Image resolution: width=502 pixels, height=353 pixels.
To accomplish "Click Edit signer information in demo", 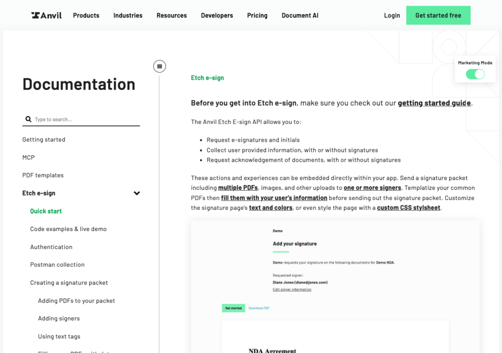I will [x=292, y=290].
